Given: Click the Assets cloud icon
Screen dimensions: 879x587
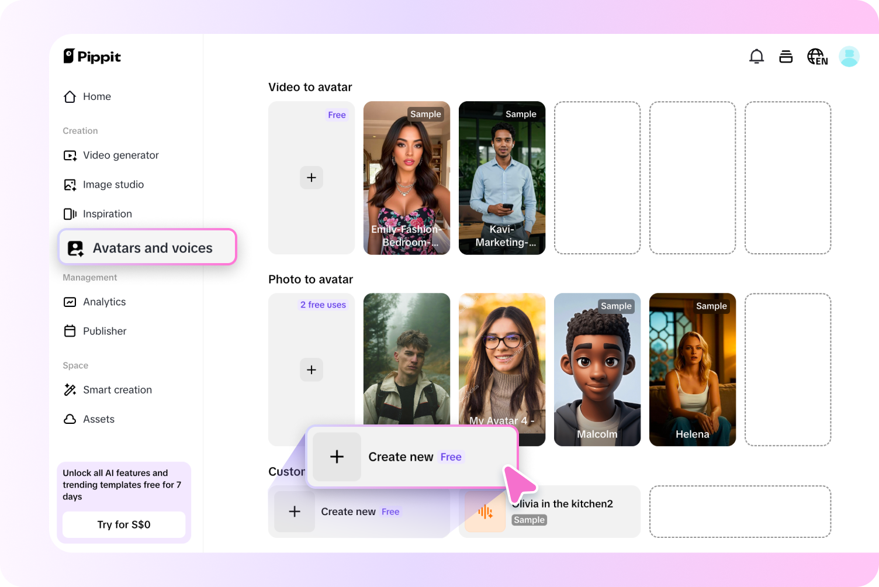Looking at the screenshot, I should pos(70,419).
